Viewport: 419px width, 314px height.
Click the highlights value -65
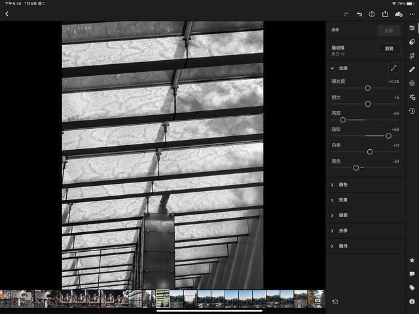pyautogui.click(x=395, y=113)
